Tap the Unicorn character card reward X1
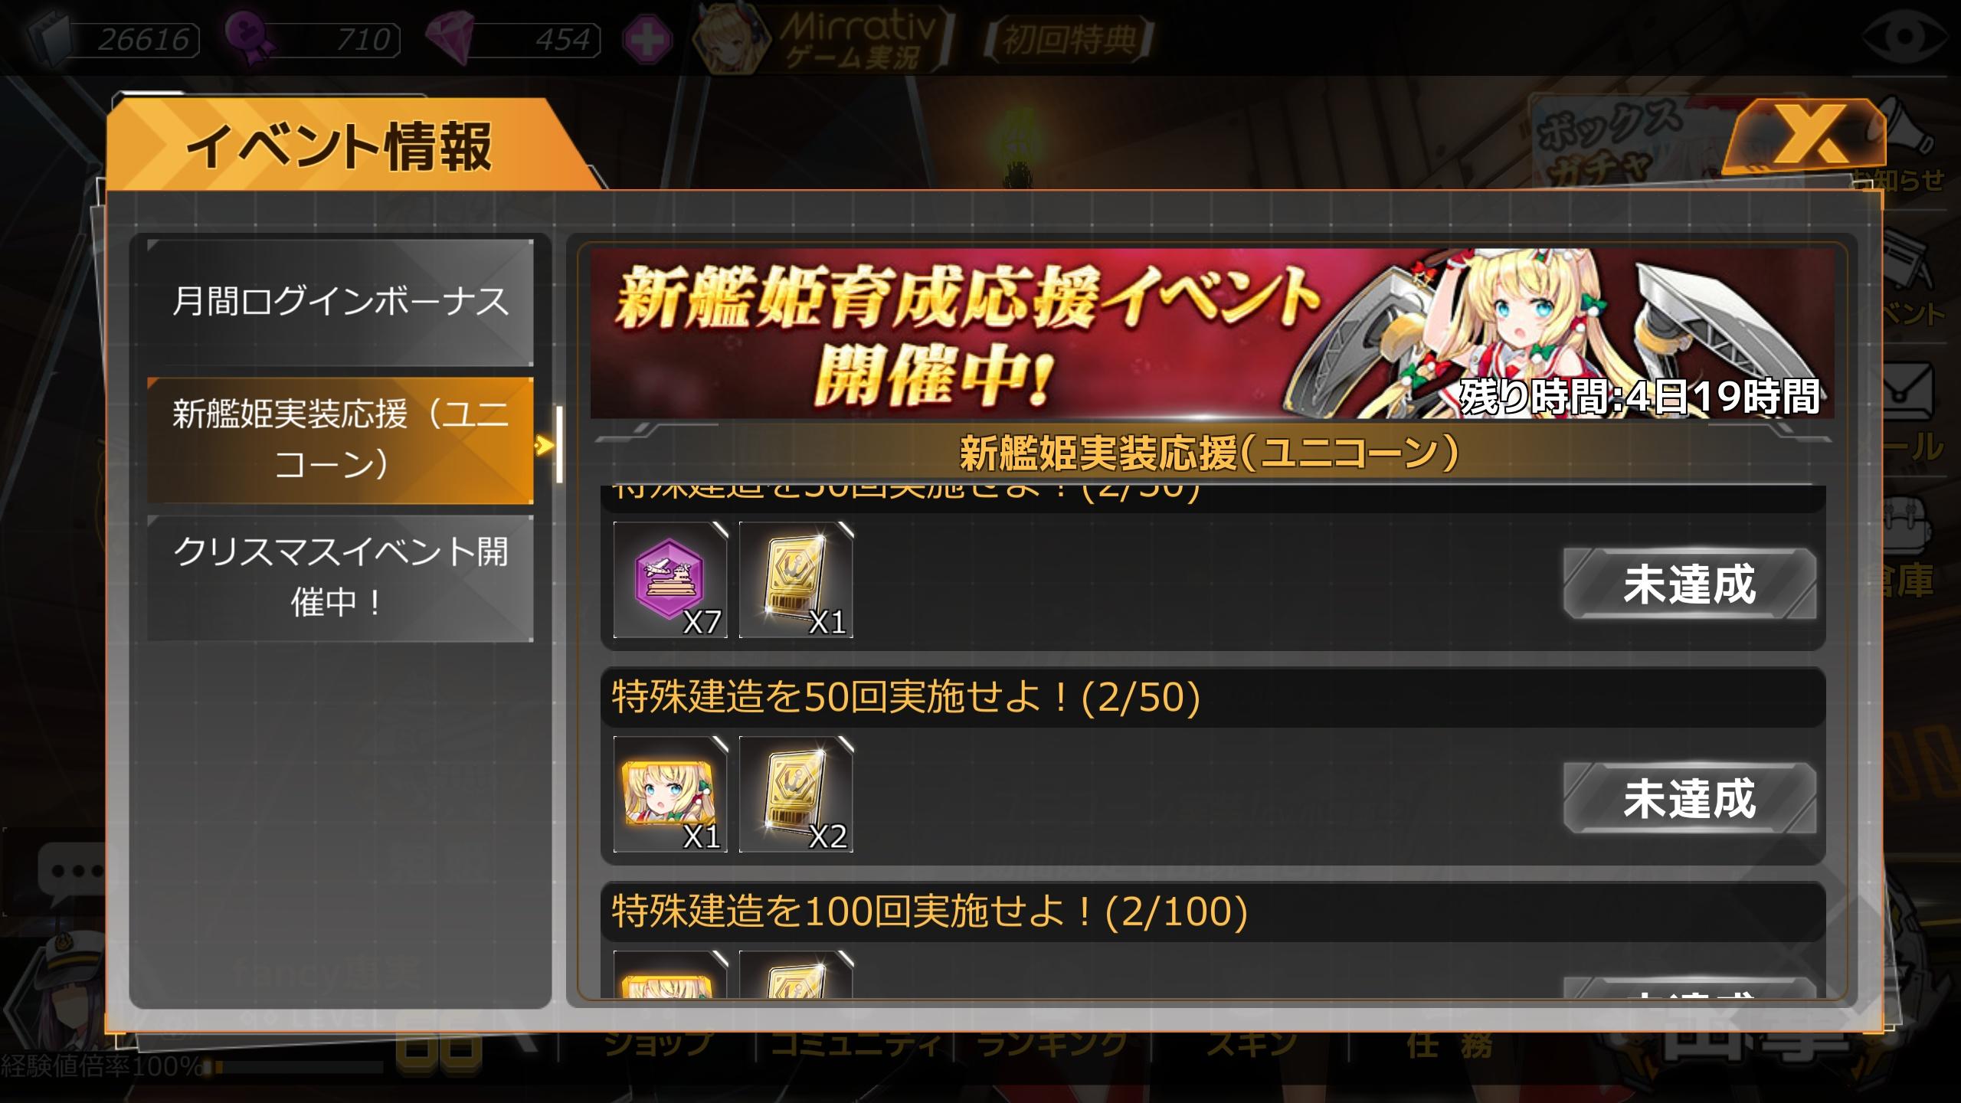This screenshot has height=1103, width=1961. point(670,794)
